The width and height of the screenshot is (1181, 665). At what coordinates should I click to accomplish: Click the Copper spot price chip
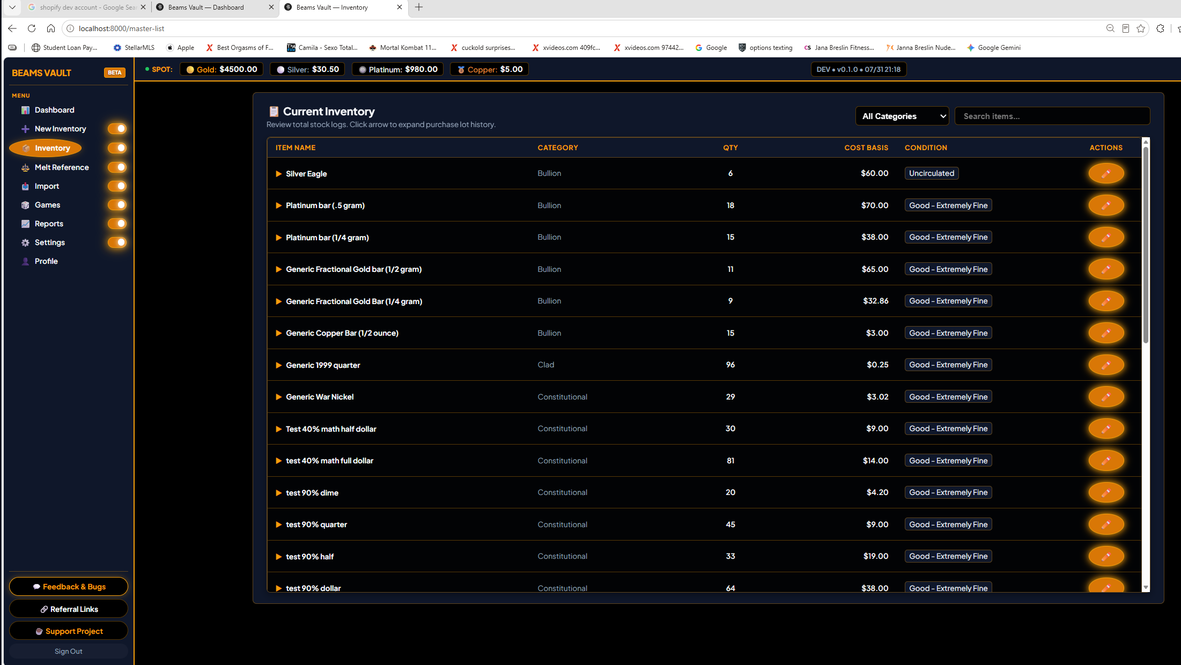coord(489,69)
